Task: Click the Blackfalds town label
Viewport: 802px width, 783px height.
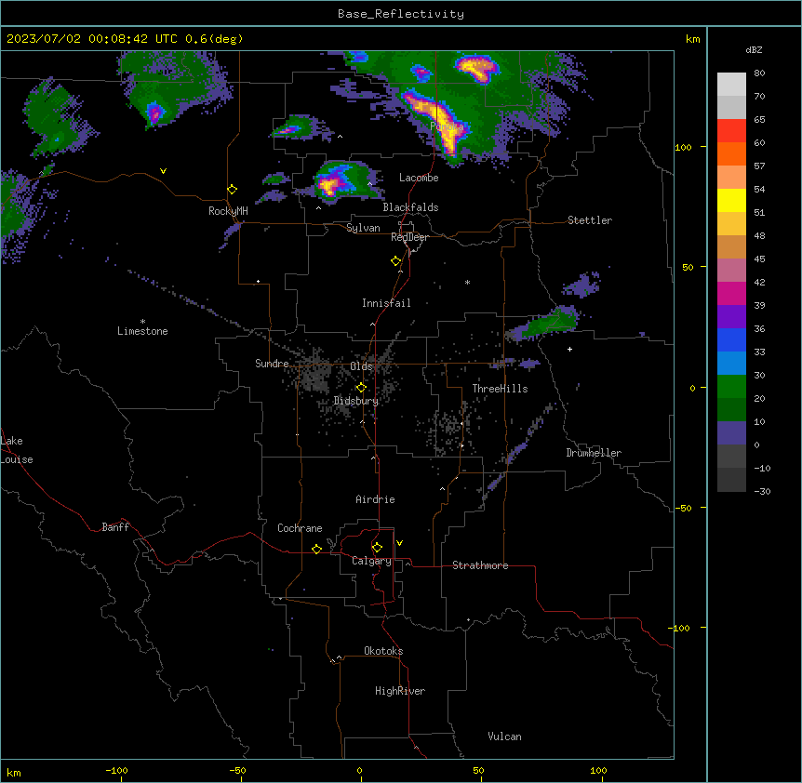Action: [410, 207]
